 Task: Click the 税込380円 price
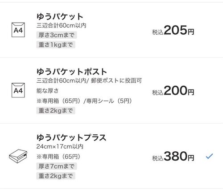pyautogui.click(x=173, y=156)
